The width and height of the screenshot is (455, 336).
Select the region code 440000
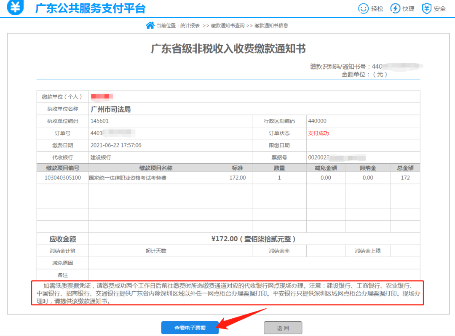[x=317, y=121]
